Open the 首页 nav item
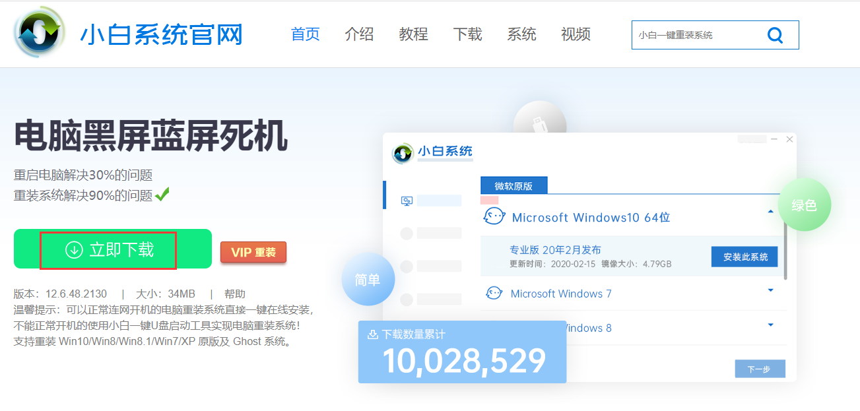860x411 pixels. click(306, 34)
